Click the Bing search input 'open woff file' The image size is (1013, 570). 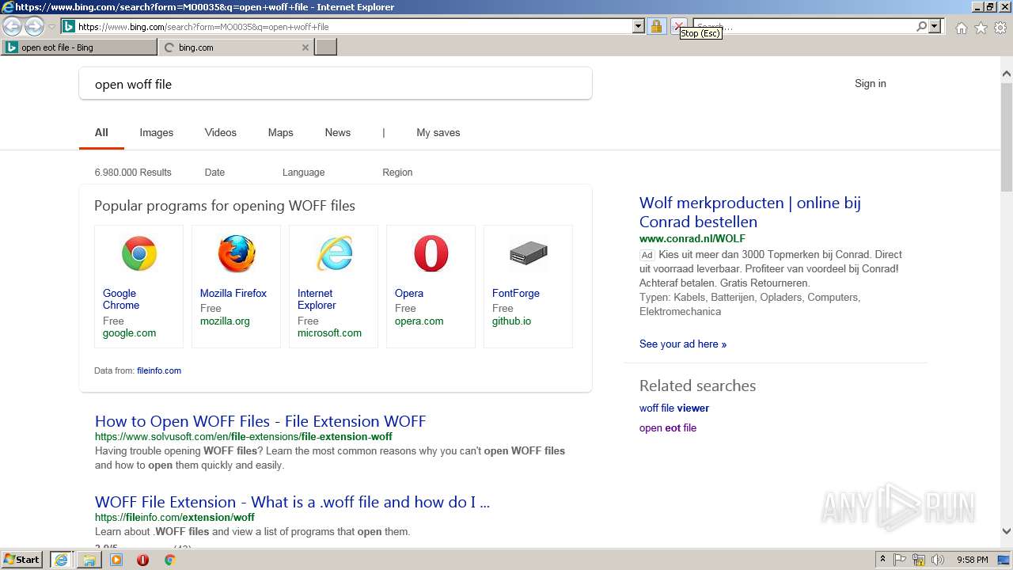tap(336, 83)
